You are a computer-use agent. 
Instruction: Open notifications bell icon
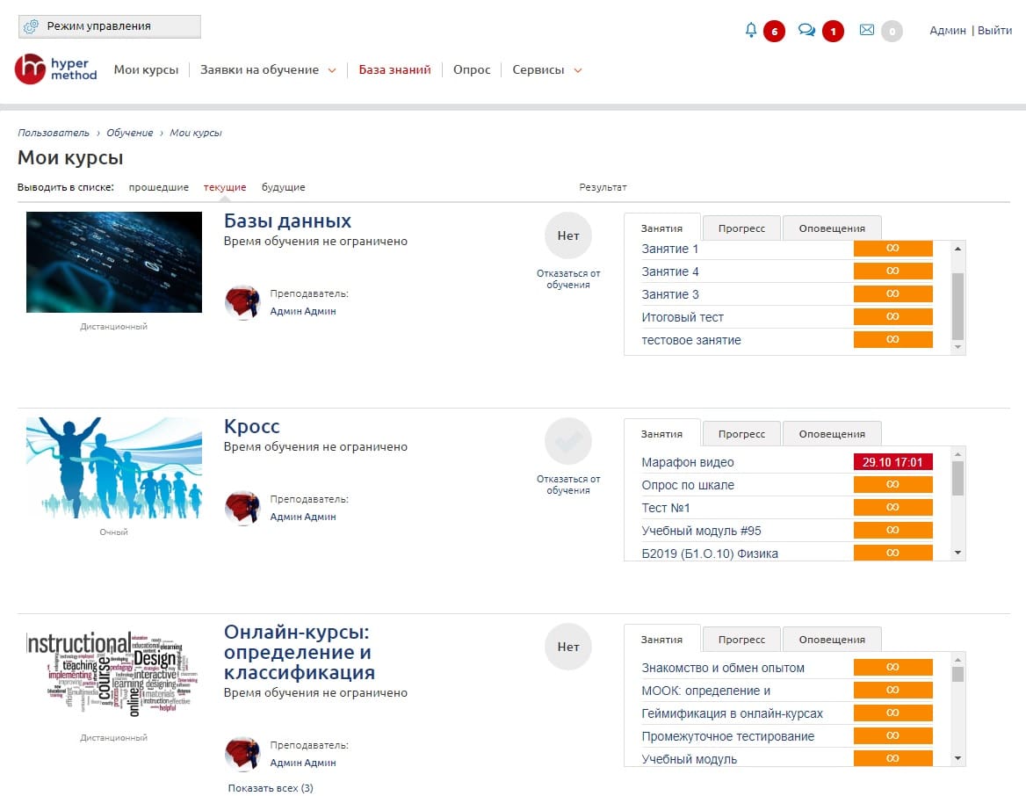pyautogui.click(x=751, y=30)
